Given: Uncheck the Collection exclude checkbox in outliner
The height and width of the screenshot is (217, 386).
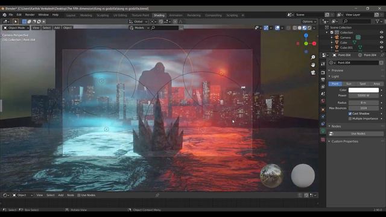Looking at the screenshot, I should click(332, 33).
